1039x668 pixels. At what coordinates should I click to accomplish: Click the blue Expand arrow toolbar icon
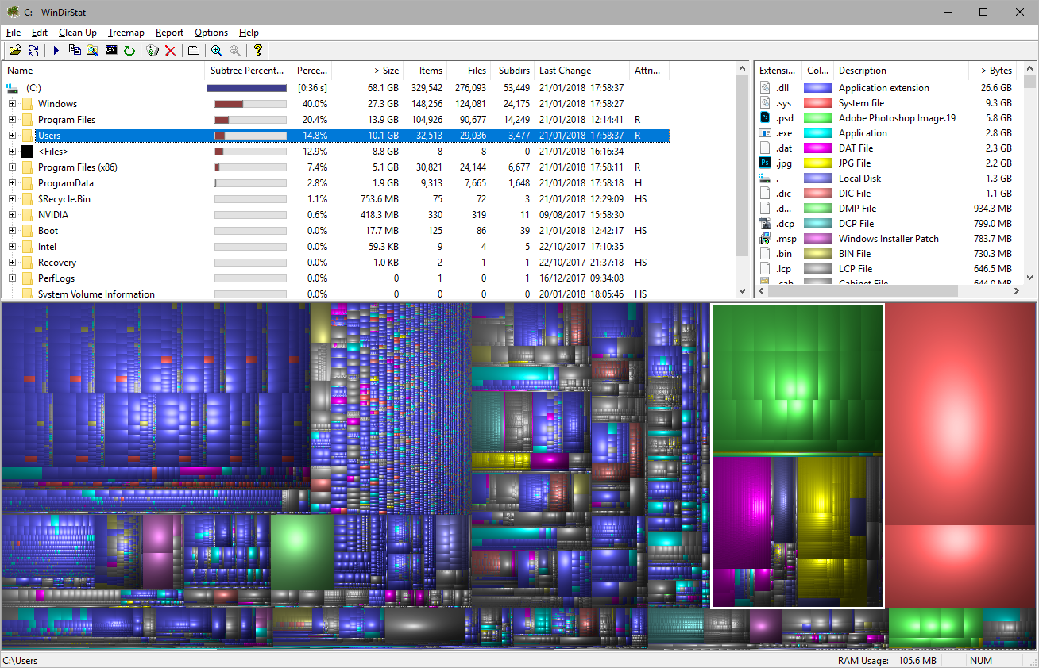[56, 51]
